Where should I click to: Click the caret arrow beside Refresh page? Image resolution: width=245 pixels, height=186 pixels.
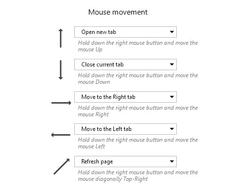tap(172, 162)
